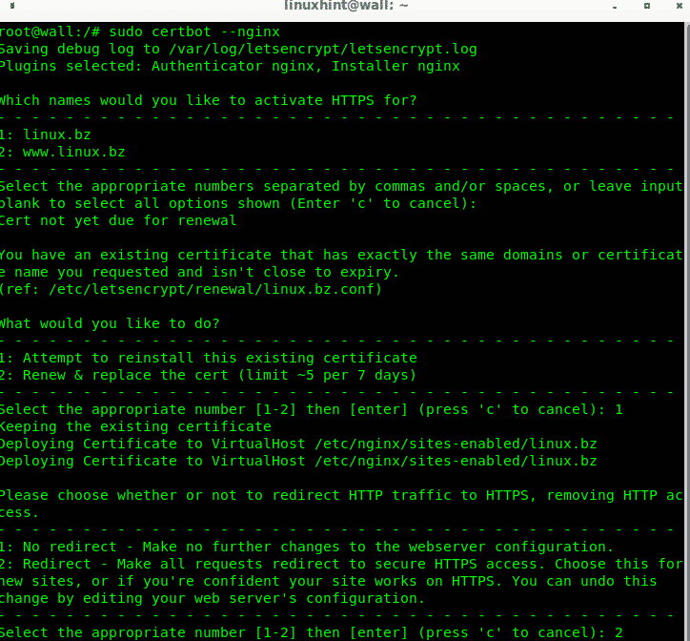Image resolution: width=690 pixels, height=641 pixels.
Task: Click '2: Redirect - Make all requests redirect' line
Action: tap(341, 565)
